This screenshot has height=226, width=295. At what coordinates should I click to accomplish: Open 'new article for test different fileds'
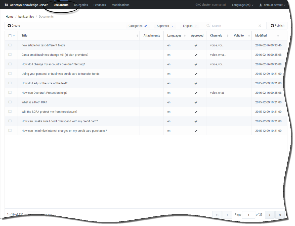(x=43, y=45)
